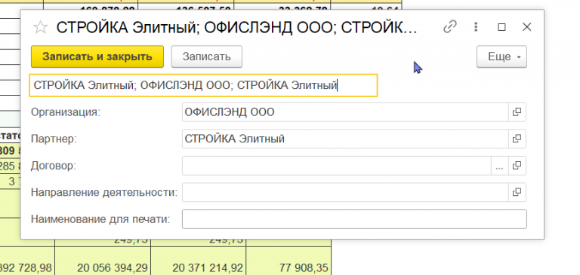Click the Договор: label

54,166
